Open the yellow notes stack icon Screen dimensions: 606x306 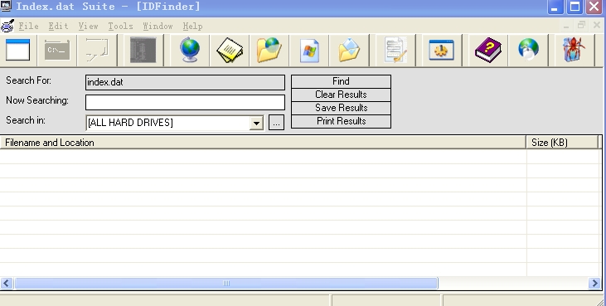click(230, 51)
